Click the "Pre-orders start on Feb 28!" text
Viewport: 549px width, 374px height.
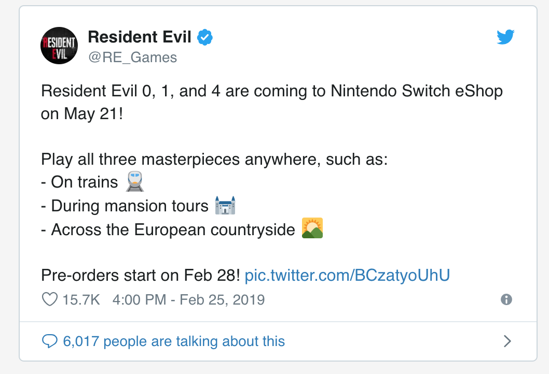140,275
